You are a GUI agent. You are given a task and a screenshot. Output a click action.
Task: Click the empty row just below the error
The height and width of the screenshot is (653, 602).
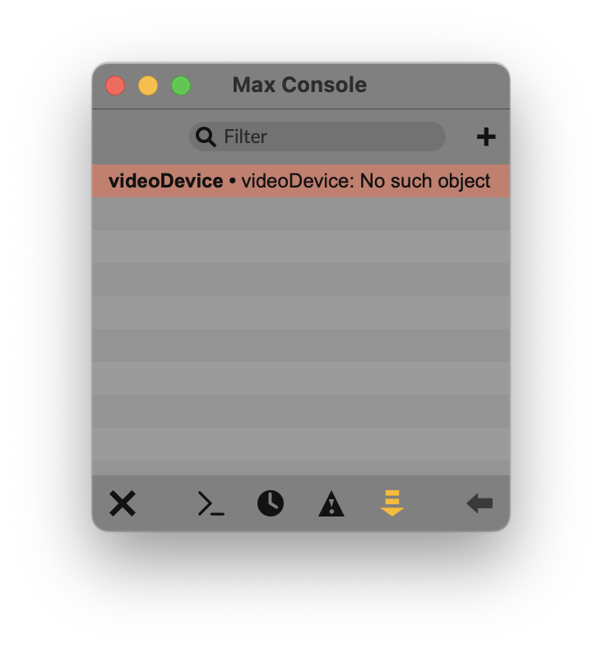[x=301, y=214]
